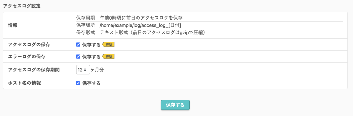Open the 12 ヶ月分 retention period dropdown
353x116 pixels.
(x=83, y=70)
